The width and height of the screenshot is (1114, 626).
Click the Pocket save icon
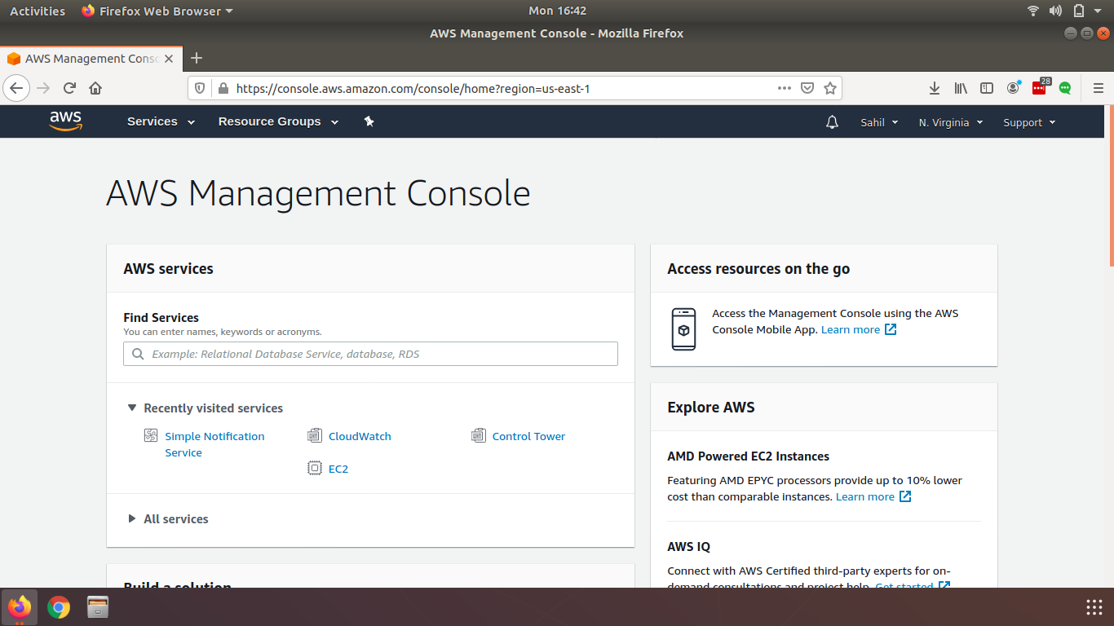pyautogui.click(x=807, y=88)
